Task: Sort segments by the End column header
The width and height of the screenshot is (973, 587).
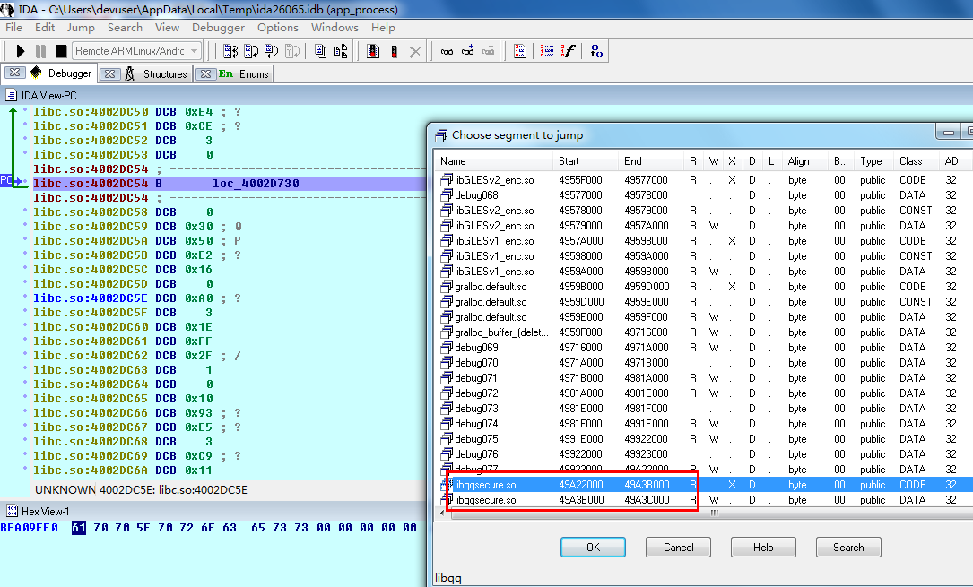Action: pyautogui.click(x=651, y=161)
